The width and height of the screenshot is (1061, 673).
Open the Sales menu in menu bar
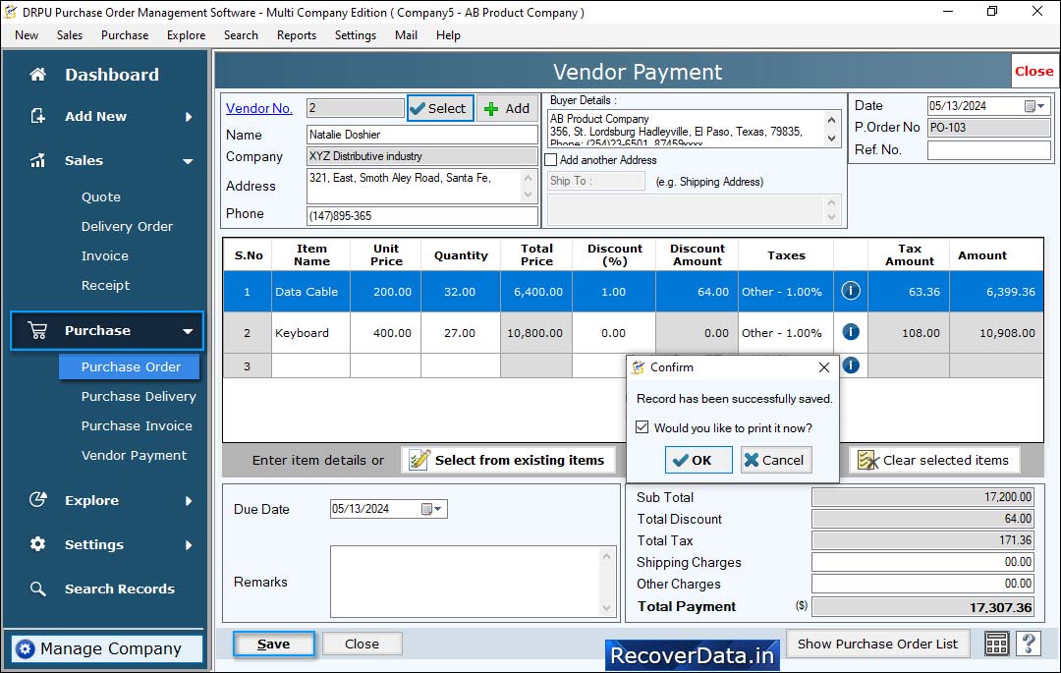pyautogui.click(x=70, y=35)
